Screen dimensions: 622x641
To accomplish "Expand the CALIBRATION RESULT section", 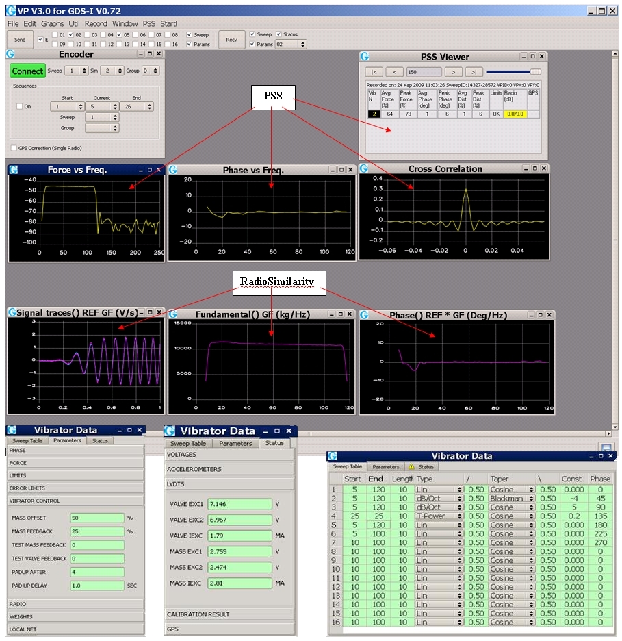I will click(x=229, y=614).
